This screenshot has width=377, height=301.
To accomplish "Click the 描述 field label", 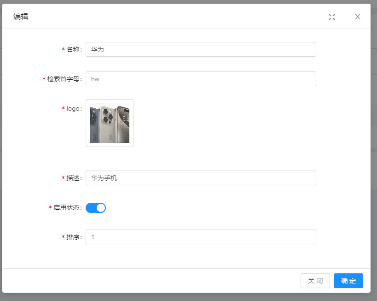I will (x=74, y=178).
